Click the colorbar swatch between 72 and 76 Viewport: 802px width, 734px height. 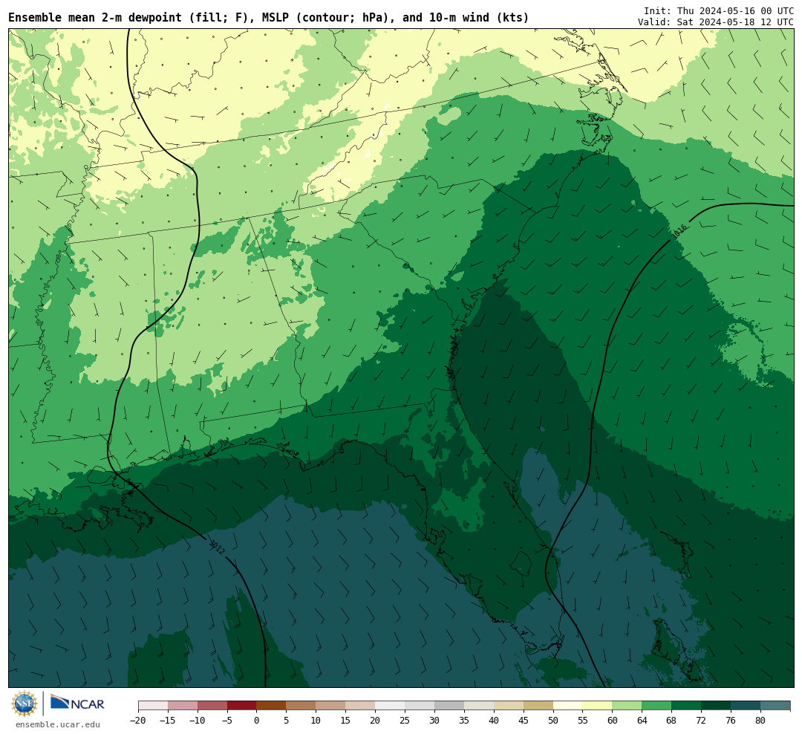[x=716, y=706]
